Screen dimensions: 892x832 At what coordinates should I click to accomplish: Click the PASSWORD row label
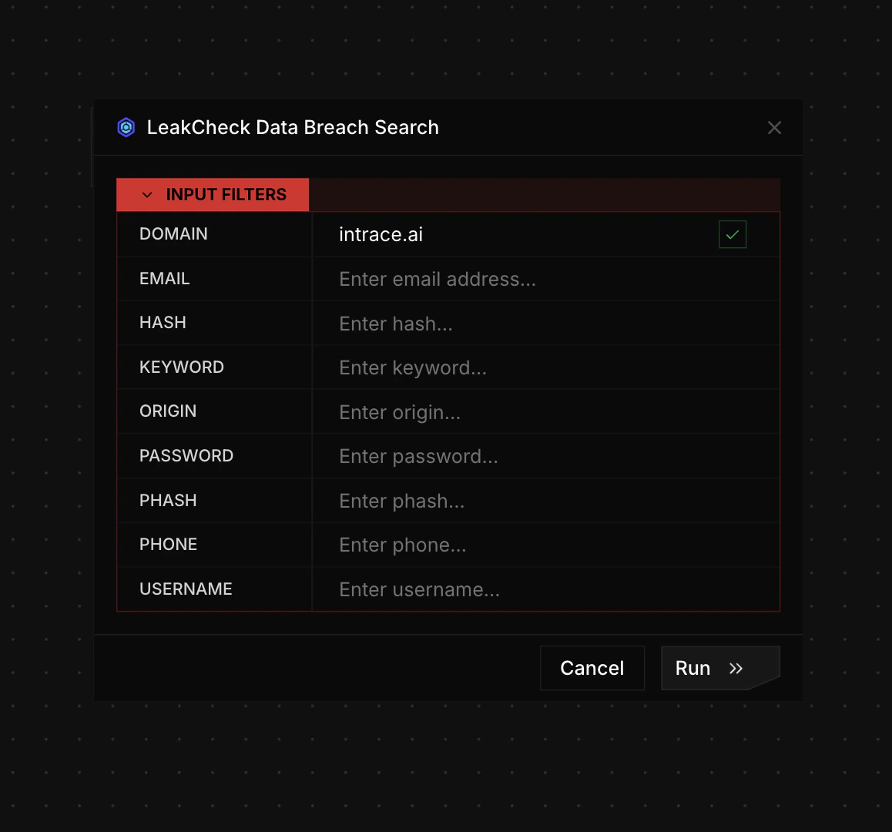[x=186, y=455]
